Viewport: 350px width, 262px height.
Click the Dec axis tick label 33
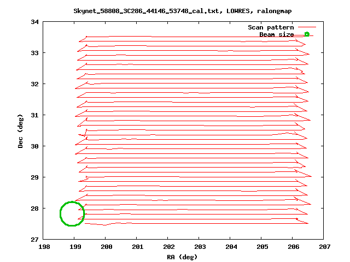point(35,53)
